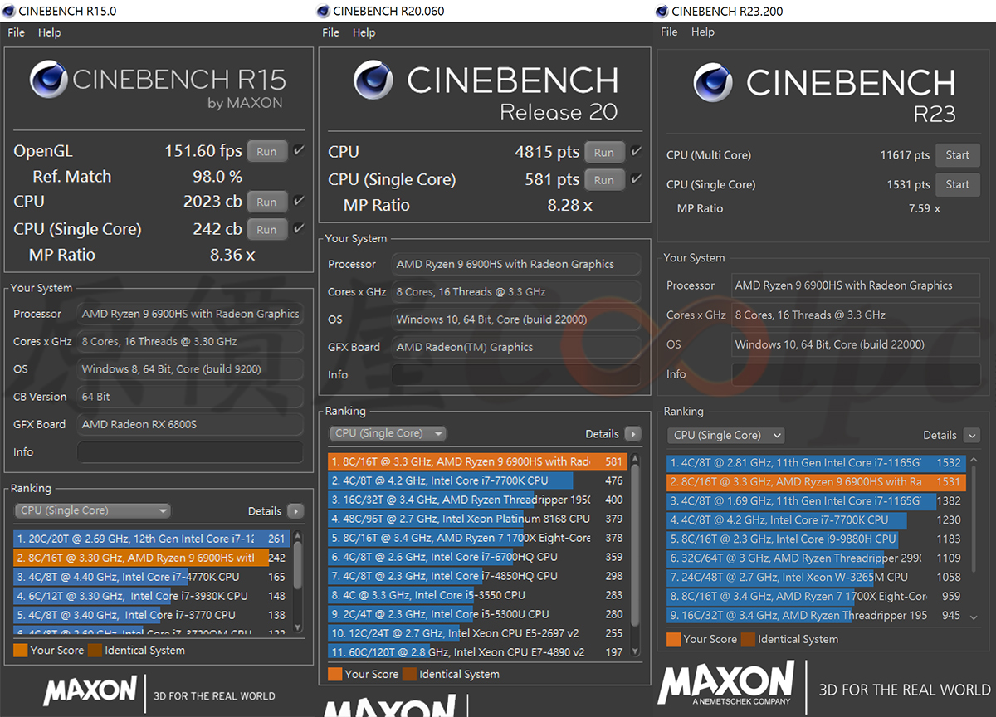Click the Maxon logo in R15 window
996x717 pixels.
(x=90, y=690)
